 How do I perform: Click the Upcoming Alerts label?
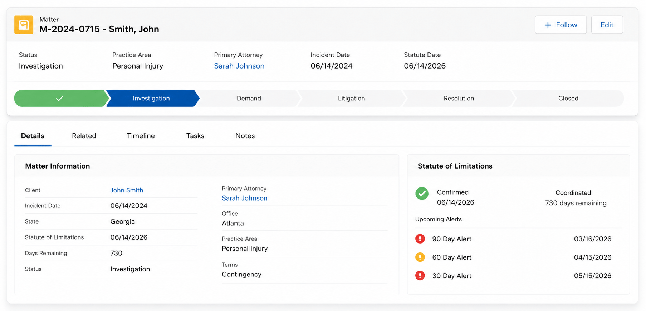pos(439,219)
